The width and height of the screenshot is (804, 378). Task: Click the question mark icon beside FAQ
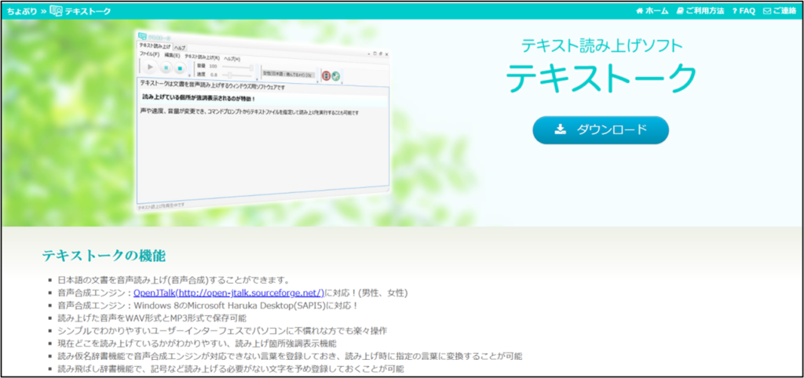point(734,11)
